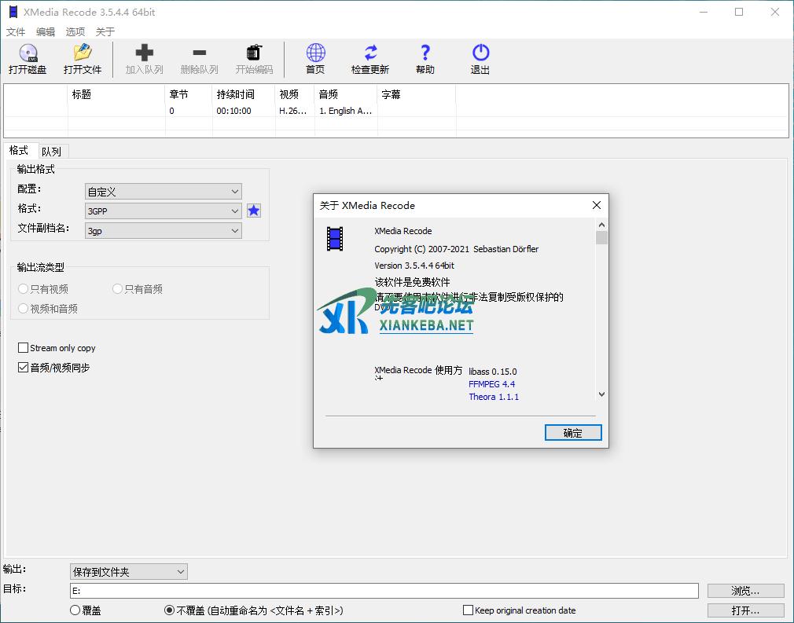
Task: Switch to the Queue (队列) tab
Action: 52,152
